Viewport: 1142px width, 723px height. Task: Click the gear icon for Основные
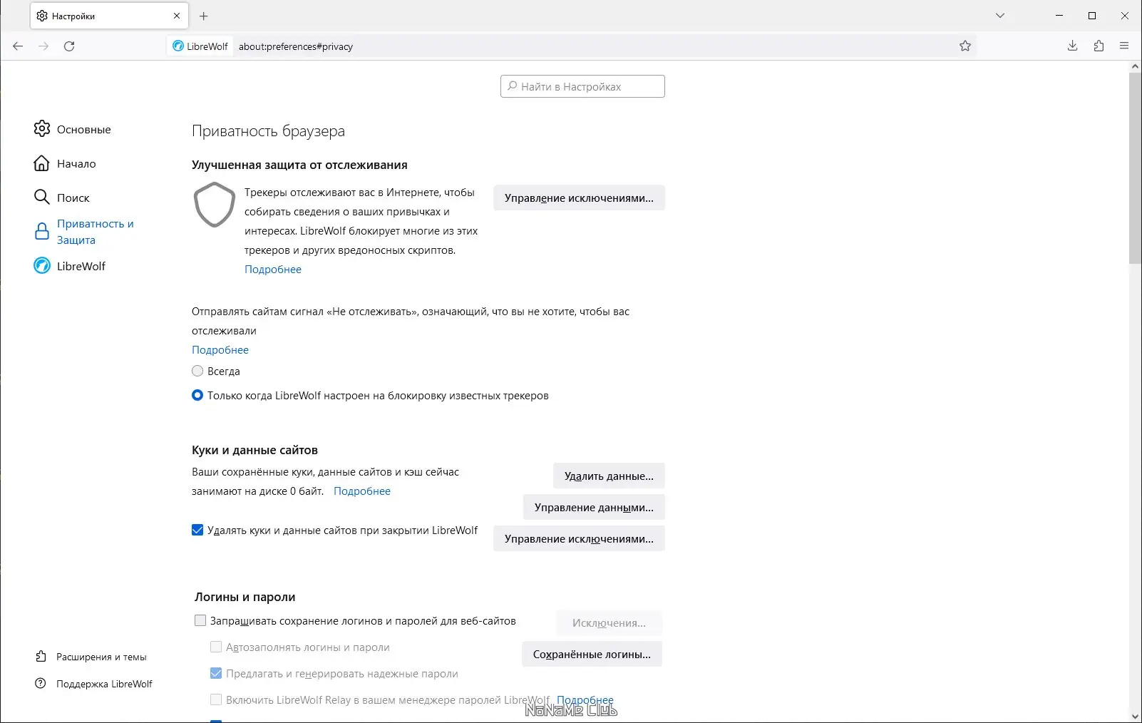(x=42, y=129)
